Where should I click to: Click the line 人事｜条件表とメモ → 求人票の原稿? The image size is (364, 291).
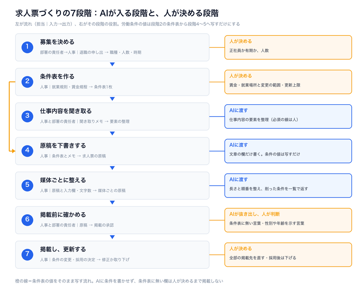coord(73,156)
